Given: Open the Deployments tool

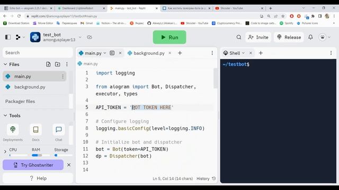Looking at the screenshot, I should click(x=13, y=132).
